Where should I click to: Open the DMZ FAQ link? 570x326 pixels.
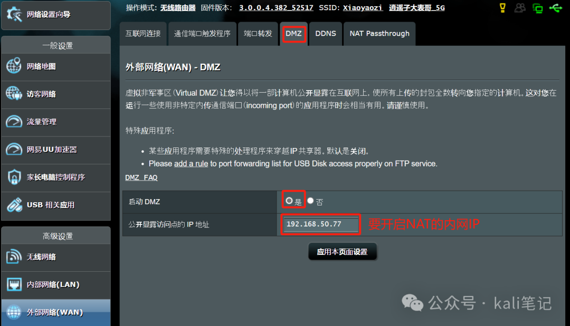141,177
